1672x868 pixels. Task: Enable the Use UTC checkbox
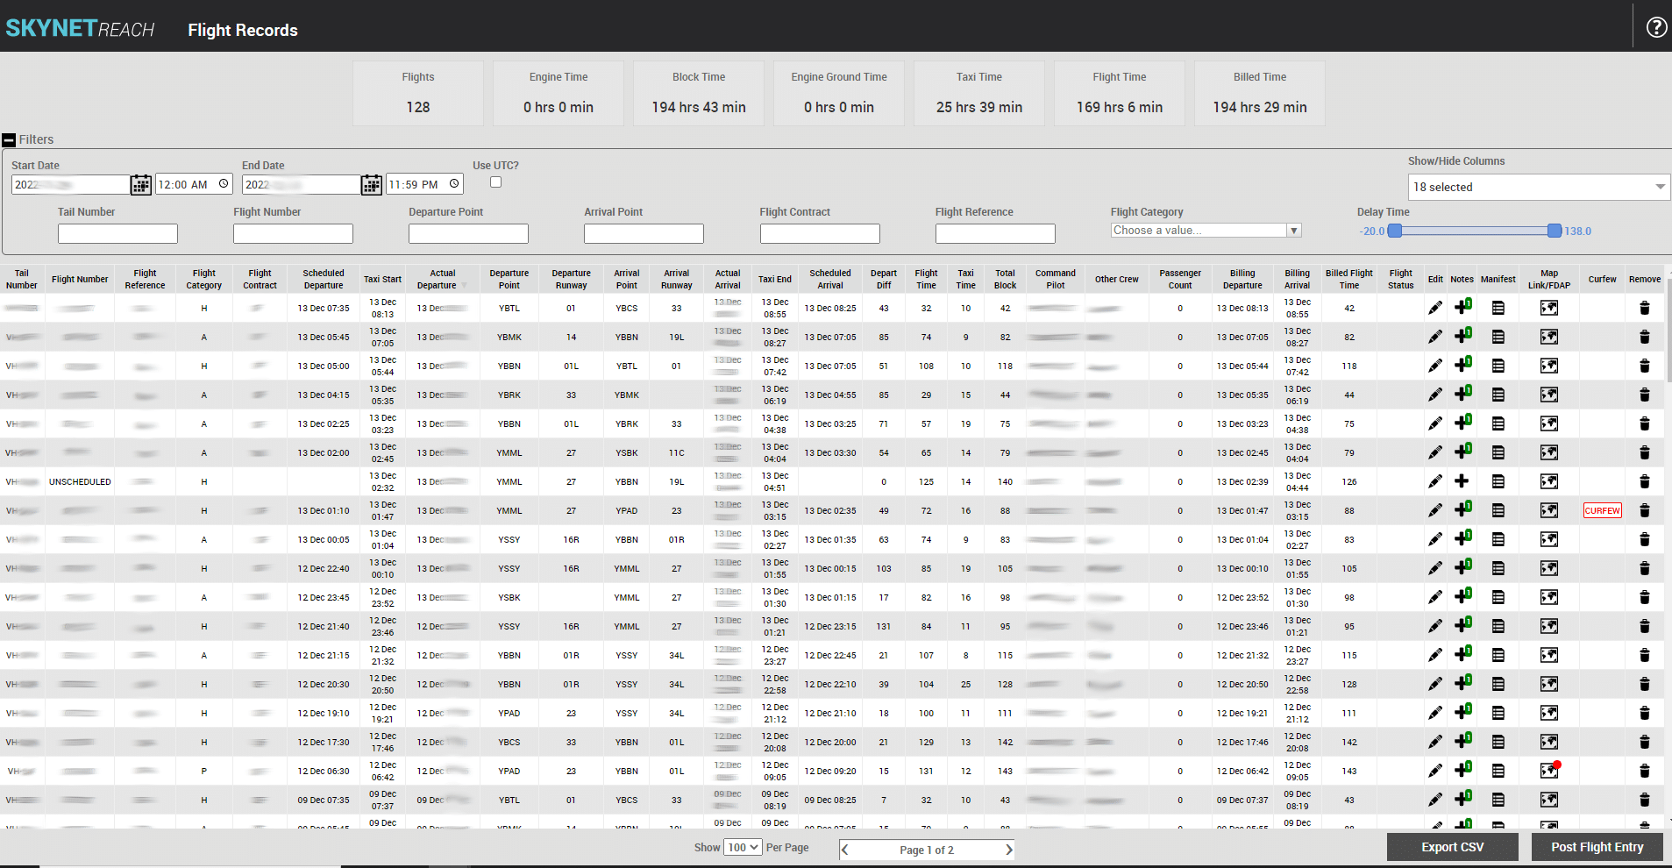[x=496, y=181]
